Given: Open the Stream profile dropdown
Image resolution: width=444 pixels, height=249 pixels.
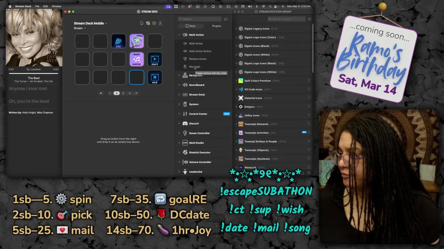Looking at the screenshot, I should point(80,28).
